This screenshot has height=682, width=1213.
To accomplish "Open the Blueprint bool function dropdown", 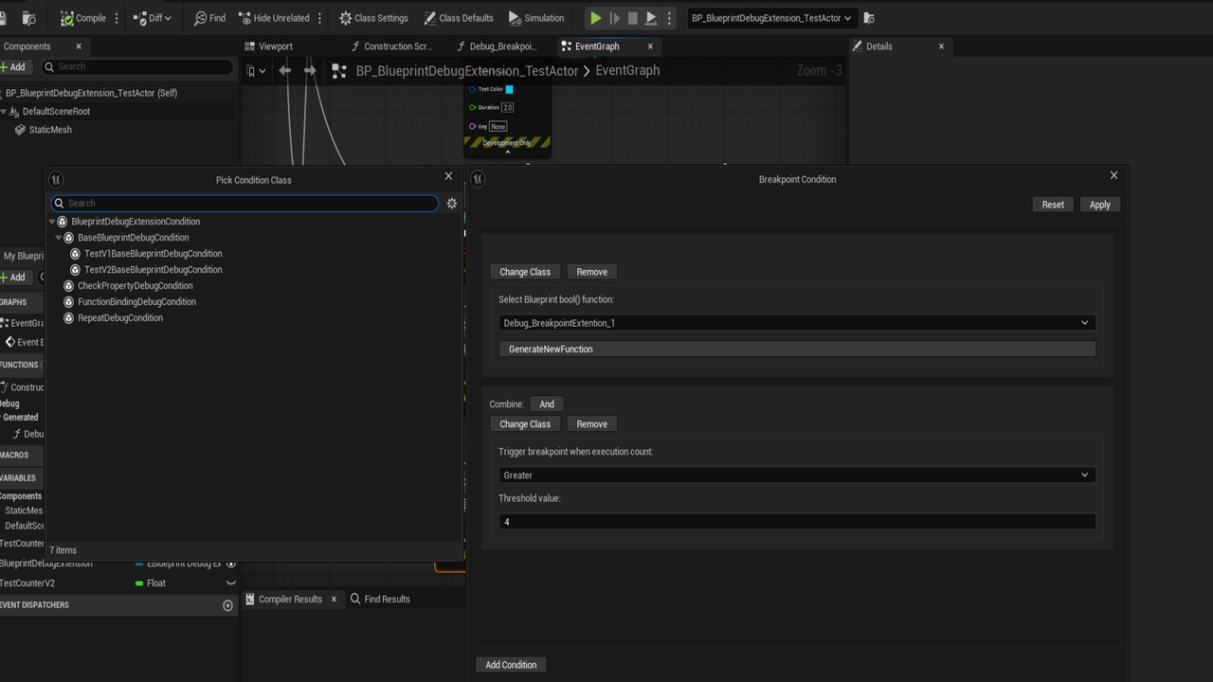I will [x=796, y=323].
